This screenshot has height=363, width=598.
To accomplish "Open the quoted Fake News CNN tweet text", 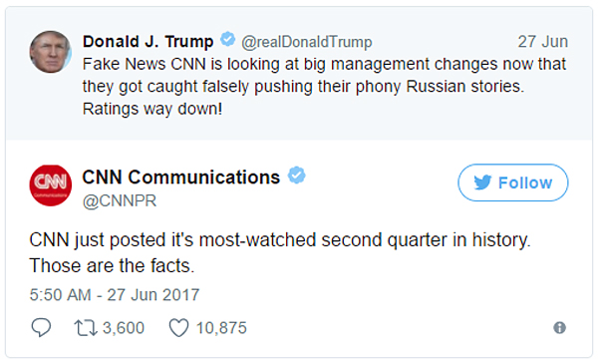I will tap(324, 87).
